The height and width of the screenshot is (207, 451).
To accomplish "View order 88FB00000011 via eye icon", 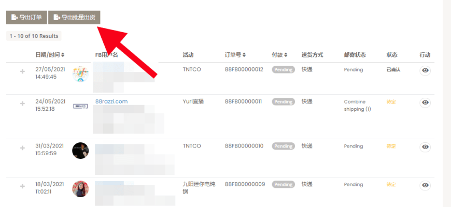I will (x=425, y=102).
